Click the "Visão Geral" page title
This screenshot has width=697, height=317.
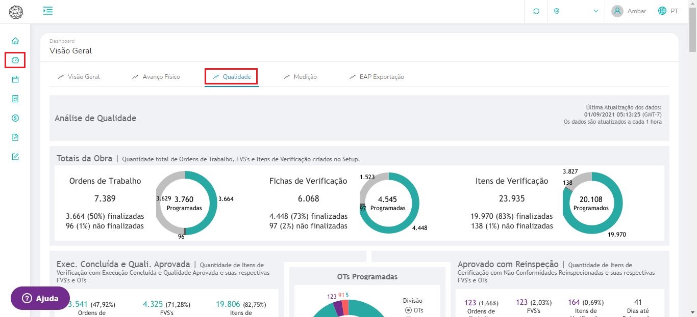click(71, 51)
